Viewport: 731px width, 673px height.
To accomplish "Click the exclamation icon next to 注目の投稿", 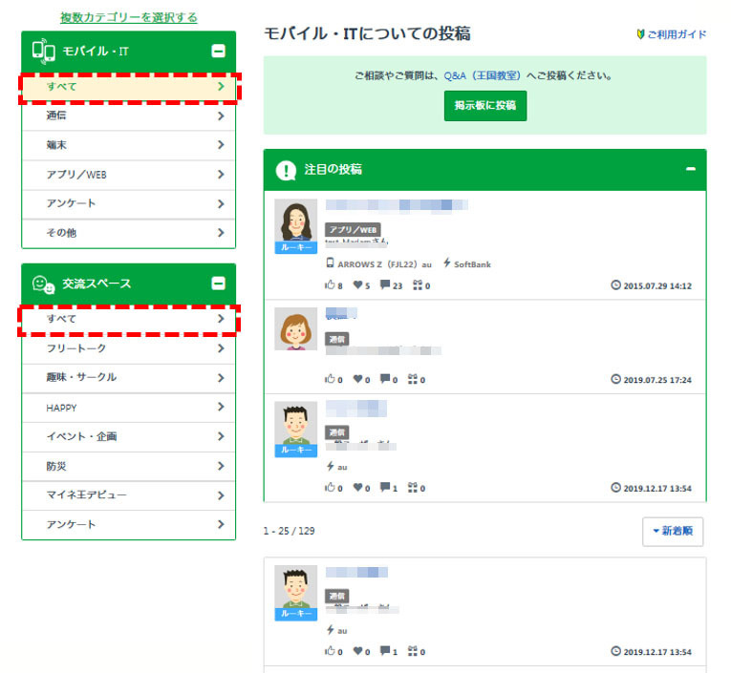I will tap(286, 170).
